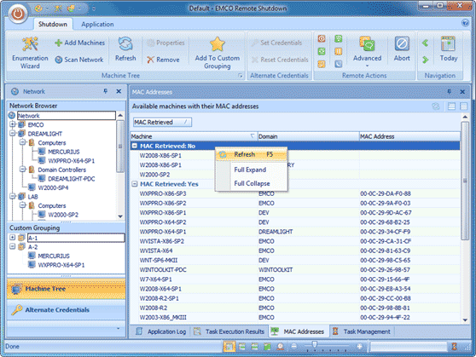
Task: Open the Machine Tree navigation pane
Action: pos(67,289)
